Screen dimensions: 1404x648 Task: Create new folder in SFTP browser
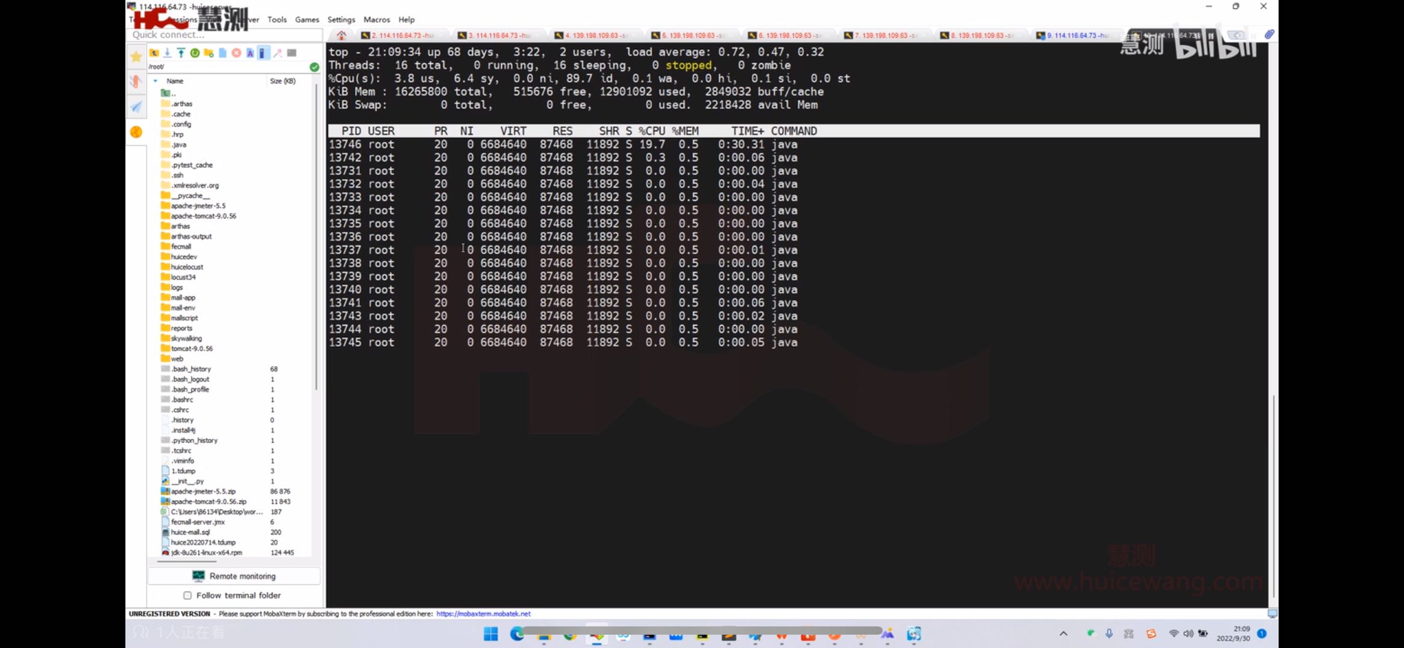208,53
